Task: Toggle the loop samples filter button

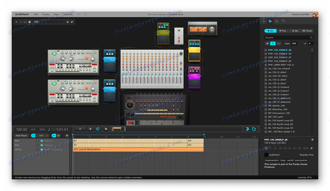Action: click(x=273, y=43)
